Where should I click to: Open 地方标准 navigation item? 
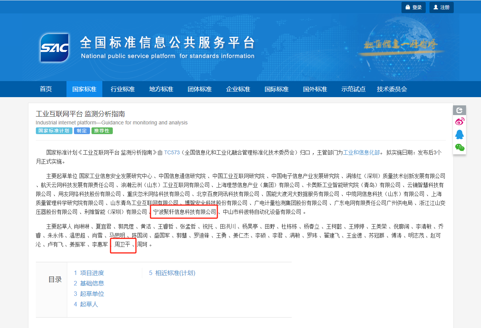coord(161,89)
